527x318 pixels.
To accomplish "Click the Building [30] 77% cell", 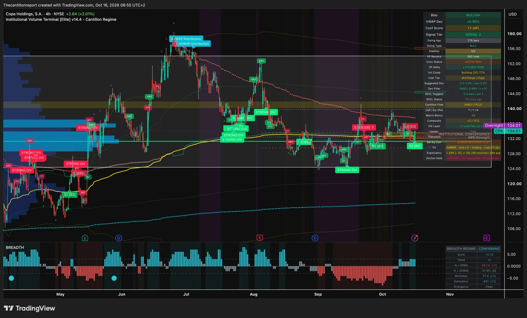I will pyautogui.click(x=473, y=73).
